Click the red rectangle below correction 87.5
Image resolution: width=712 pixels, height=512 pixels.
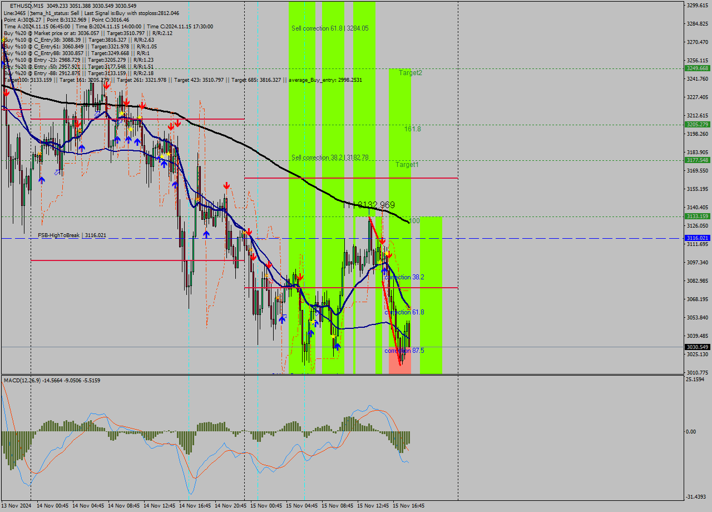(399, 361)
